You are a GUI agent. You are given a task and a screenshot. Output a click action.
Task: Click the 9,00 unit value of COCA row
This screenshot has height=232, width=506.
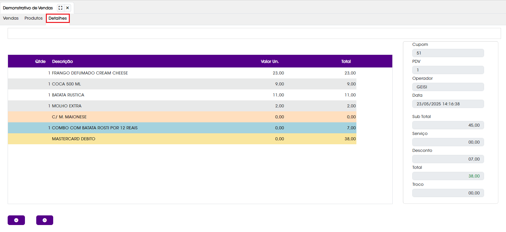[280, 84]
